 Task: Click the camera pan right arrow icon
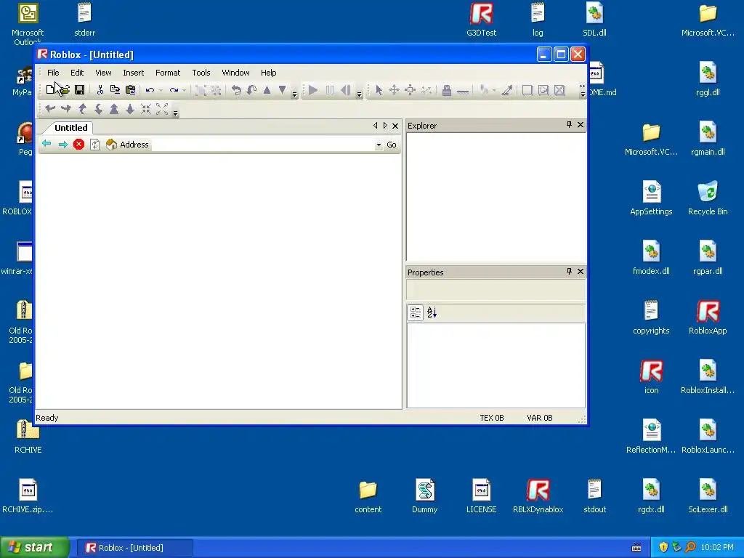66,109
